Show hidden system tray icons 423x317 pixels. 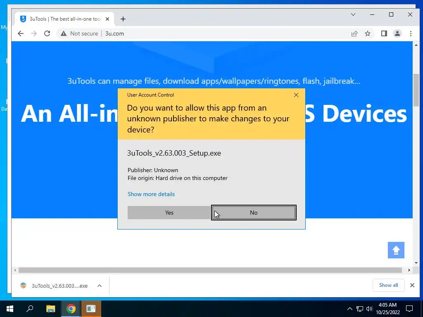(x=349, y=309)
